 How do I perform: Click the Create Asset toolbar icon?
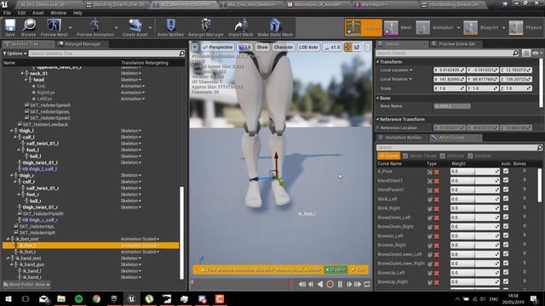coord(135,28)
